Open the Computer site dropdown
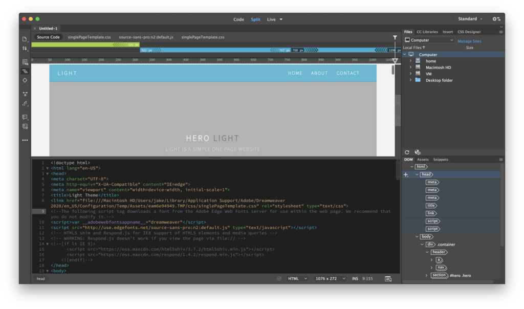This screenshot has width=524, height=309. click(429, 40)
